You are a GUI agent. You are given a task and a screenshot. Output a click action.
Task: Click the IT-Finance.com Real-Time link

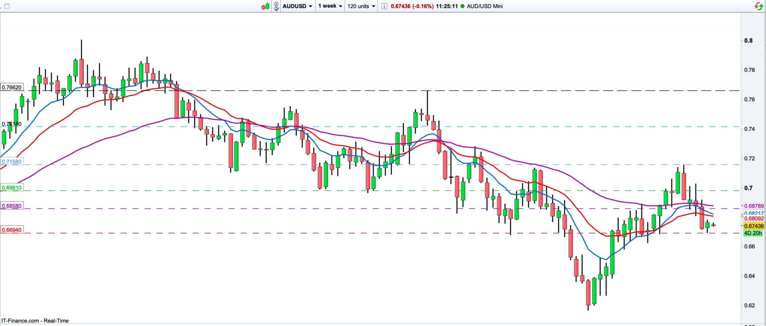35,321
